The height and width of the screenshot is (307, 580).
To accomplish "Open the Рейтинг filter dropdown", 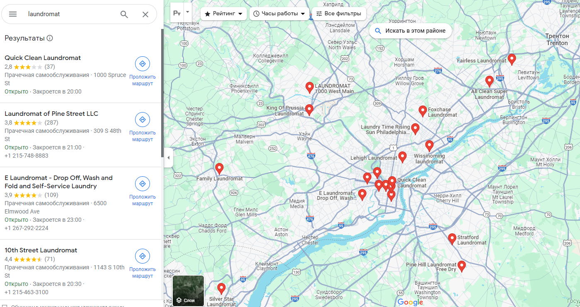I will click(x=224, y=14).
